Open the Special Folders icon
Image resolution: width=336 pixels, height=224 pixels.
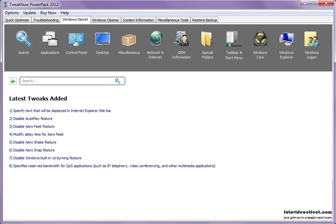coord(207,39)
